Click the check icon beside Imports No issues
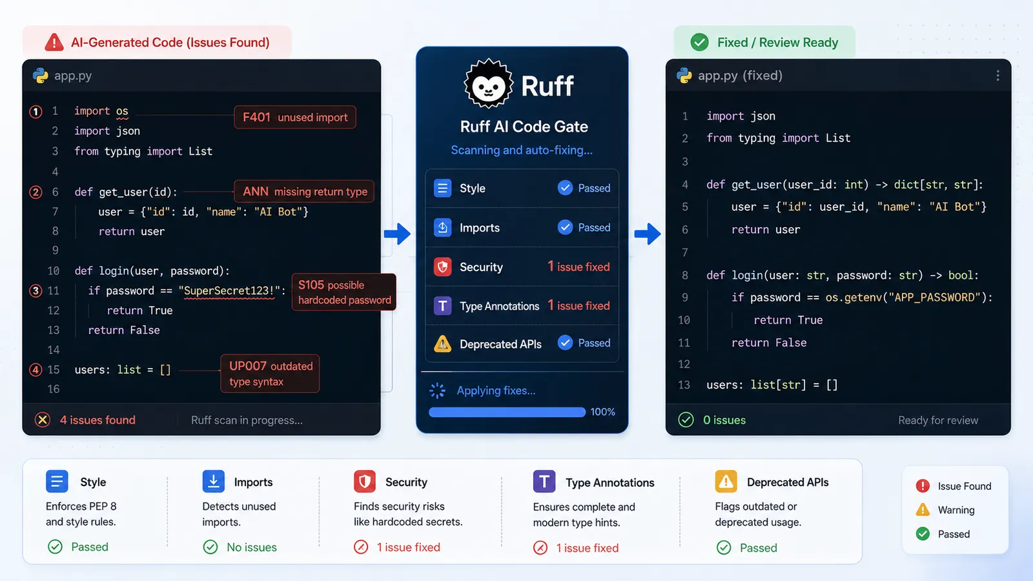Viewport: 1033px width, 581px height. click(x=210, y=547)
